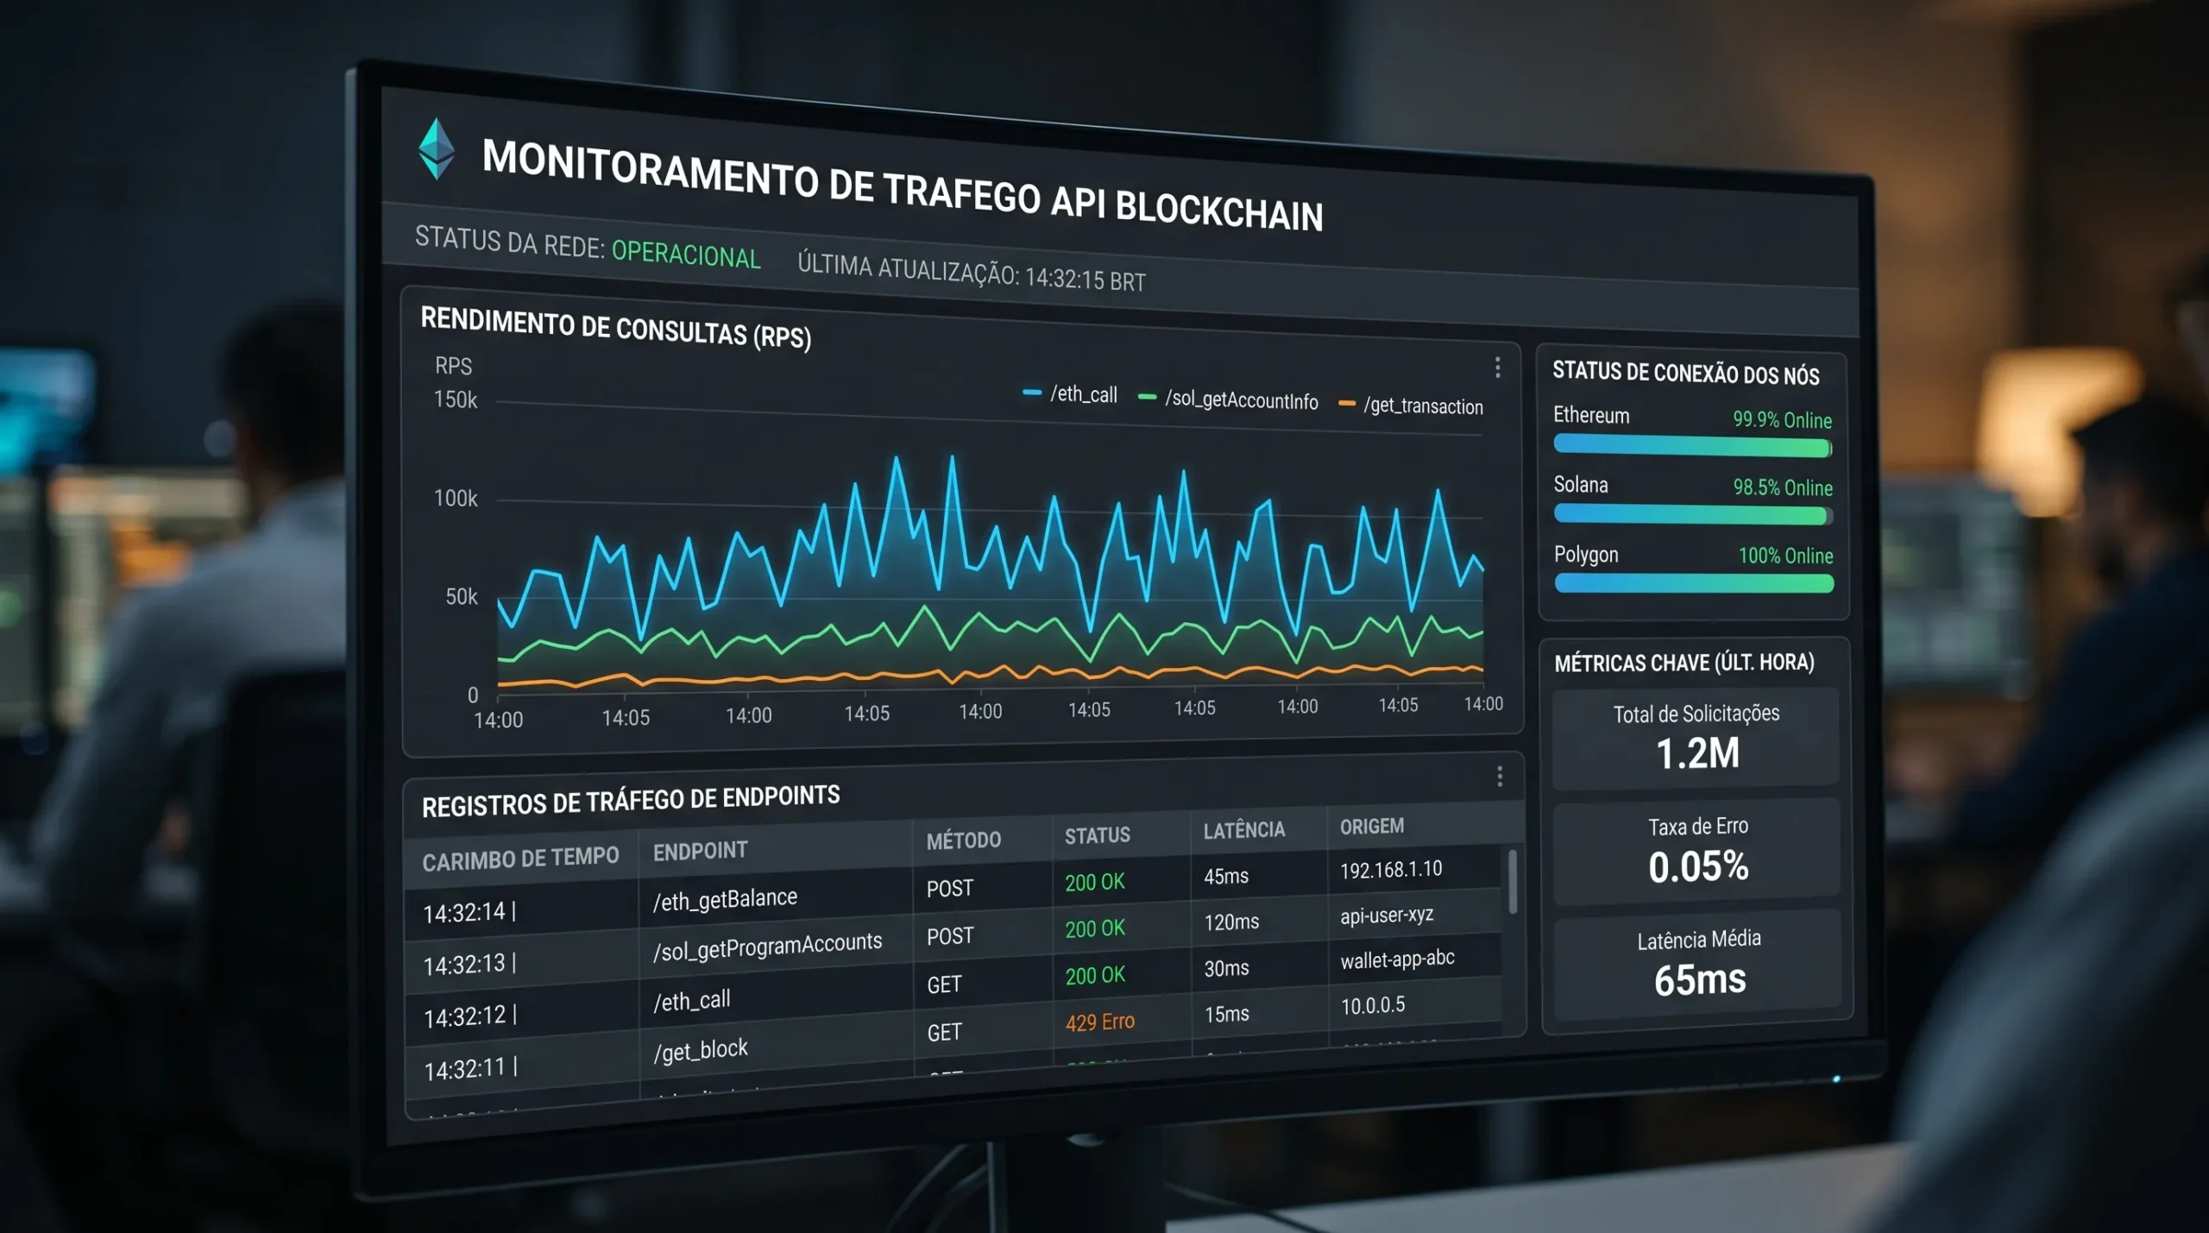This screenshot has width=2209, height=1233.
Task: Click the Solana connection progress bar
Action: click(1693, 515)
